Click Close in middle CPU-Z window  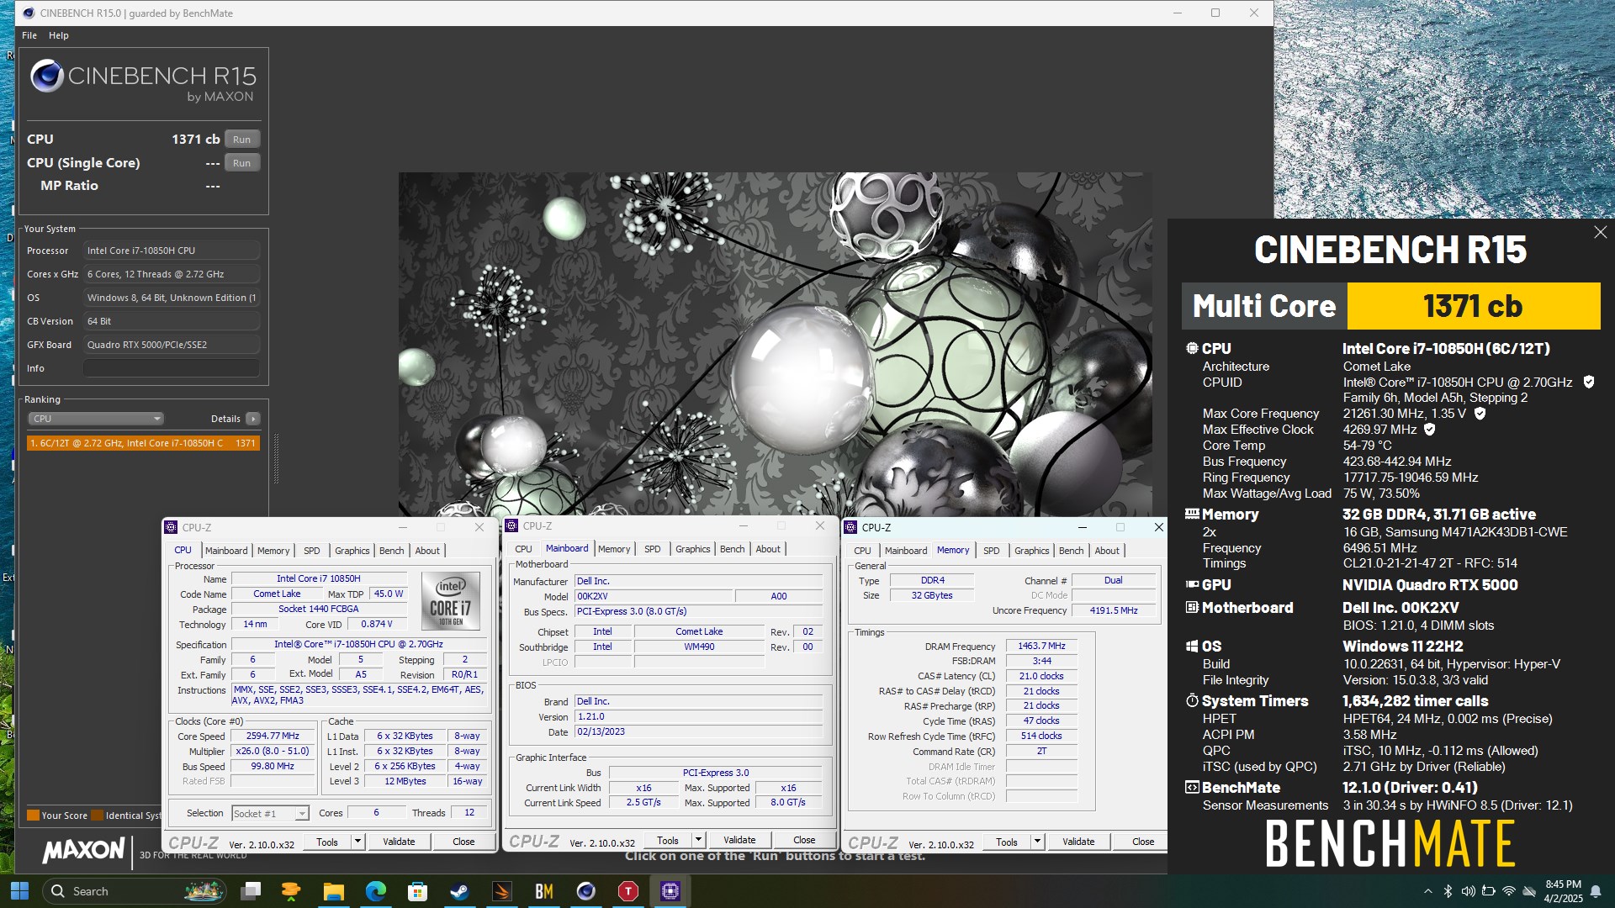(x=804, y=841)
